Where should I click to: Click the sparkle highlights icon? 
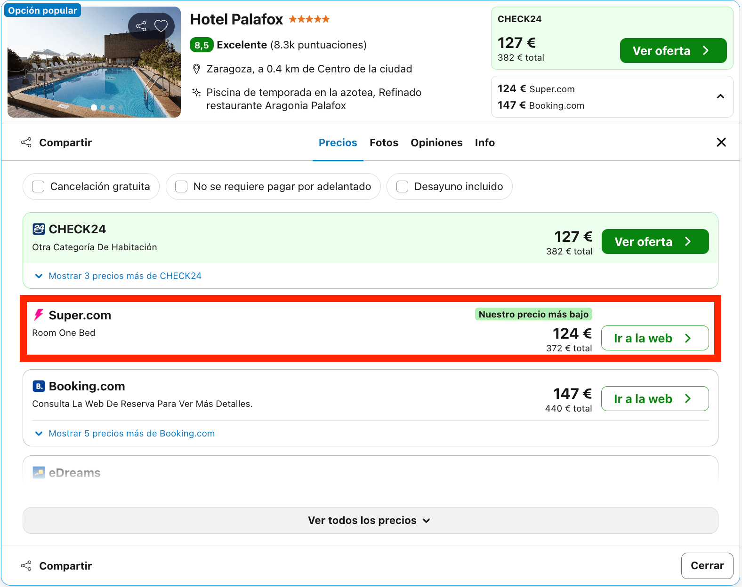click(x=197, y=92)
